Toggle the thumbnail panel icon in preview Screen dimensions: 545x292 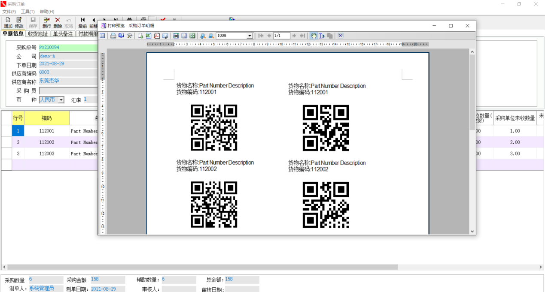coord(103,36)
